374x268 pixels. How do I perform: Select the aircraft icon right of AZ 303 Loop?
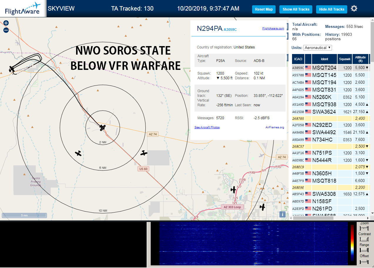pos(262,207)
